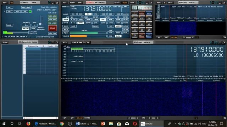Open Mail app from the taskbar
This screenshot has width=227, height=127.
pyautogui.click(x=127, y=123)
